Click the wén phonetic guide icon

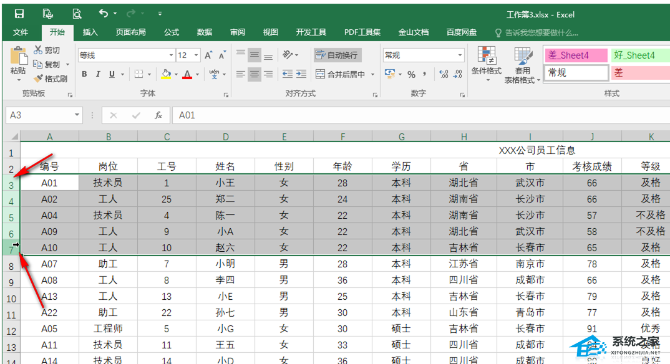click(214, 74)
